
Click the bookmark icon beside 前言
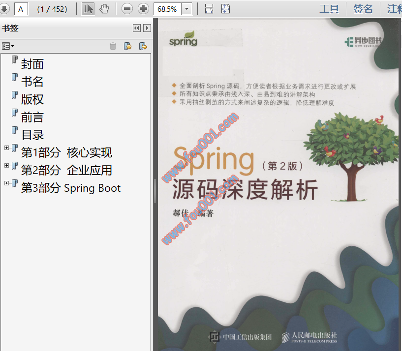click(x=15, y=113)
